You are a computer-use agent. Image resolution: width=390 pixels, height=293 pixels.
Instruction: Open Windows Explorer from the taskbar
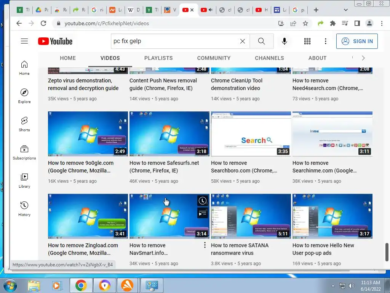(34, 285)
